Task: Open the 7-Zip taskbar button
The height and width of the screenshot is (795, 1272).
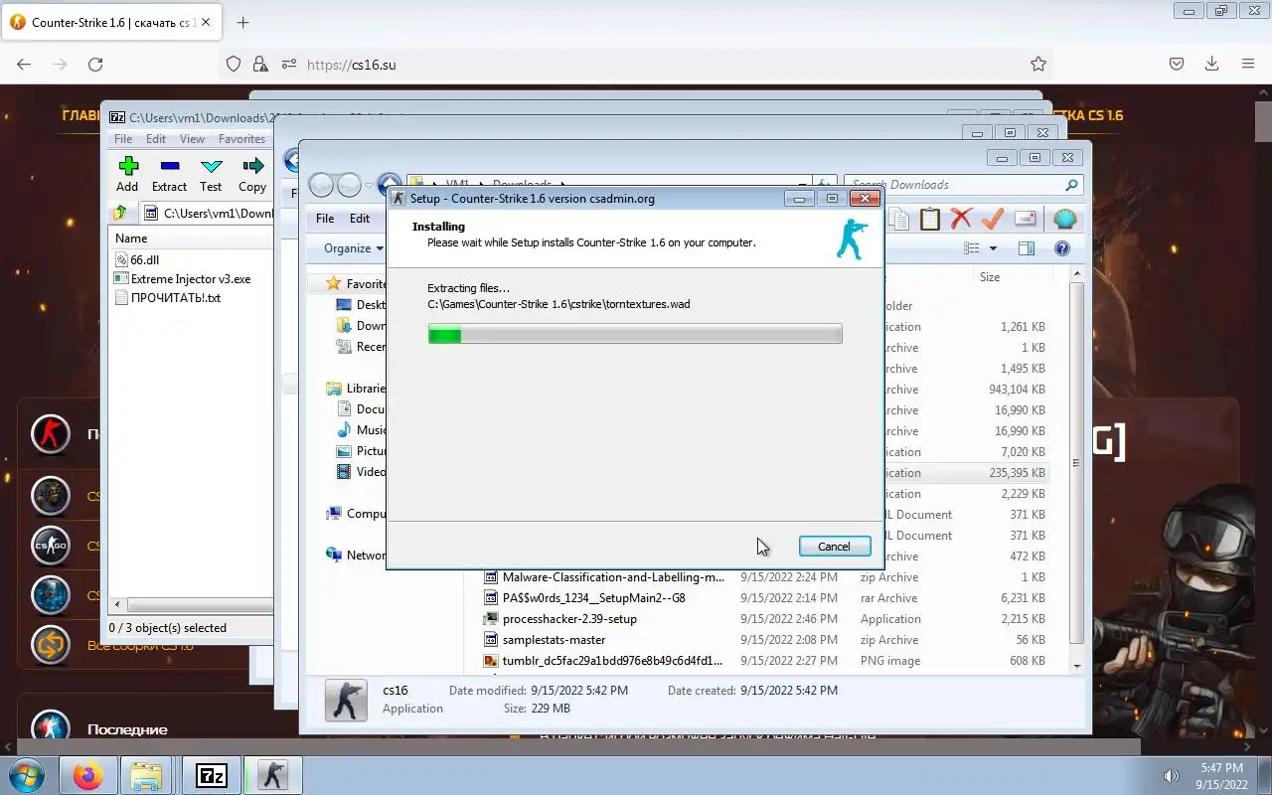Action: [x=211, y=775]
